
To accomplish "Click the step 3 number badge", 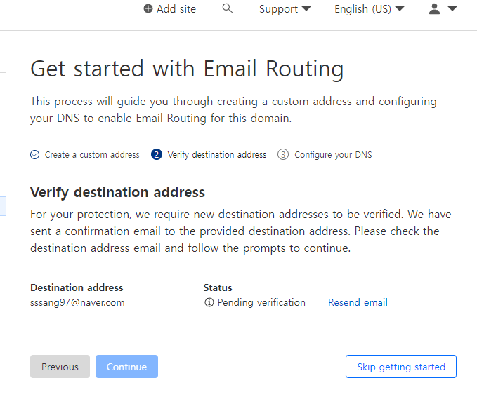I will [283, 155].
